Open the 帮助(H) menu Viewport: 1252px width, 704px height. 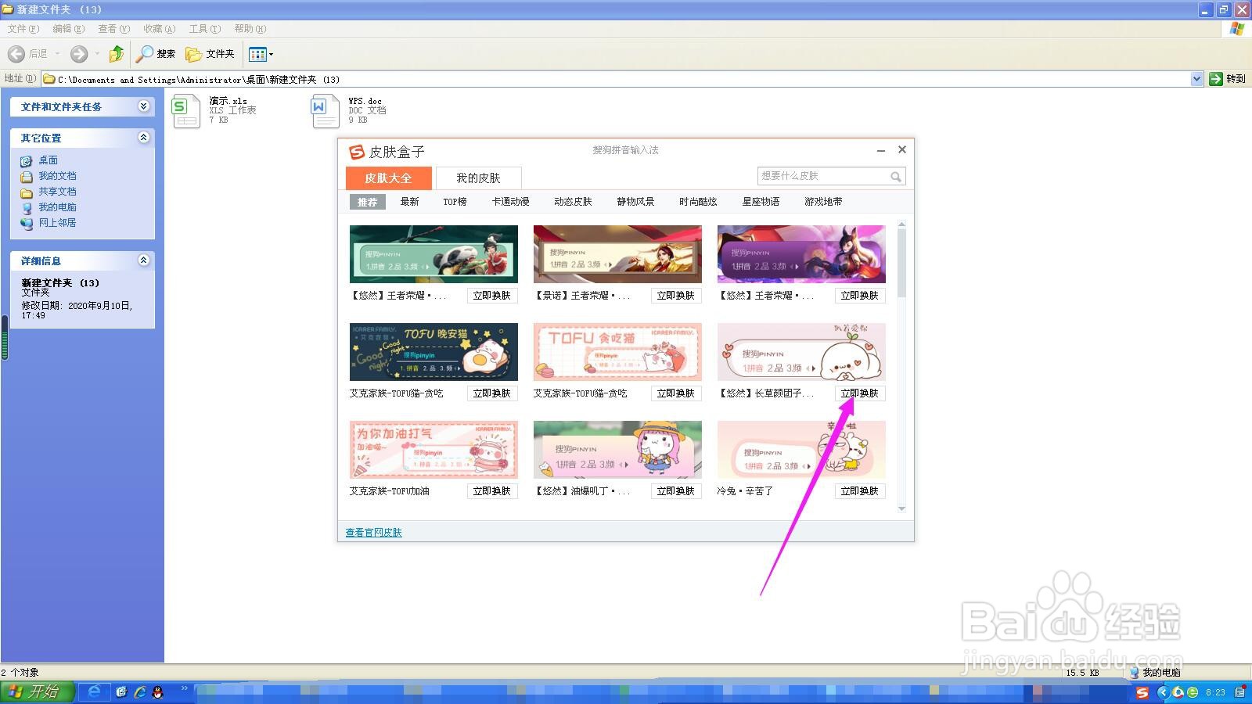click(250, 29)
